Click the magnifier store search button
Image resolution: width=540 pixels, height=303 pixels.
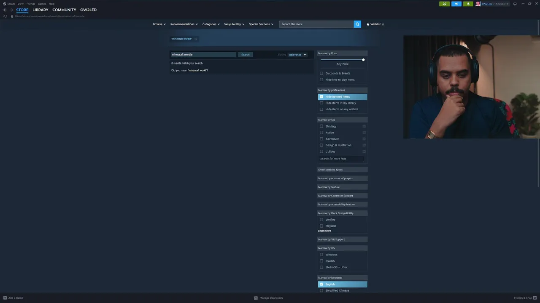357,24
